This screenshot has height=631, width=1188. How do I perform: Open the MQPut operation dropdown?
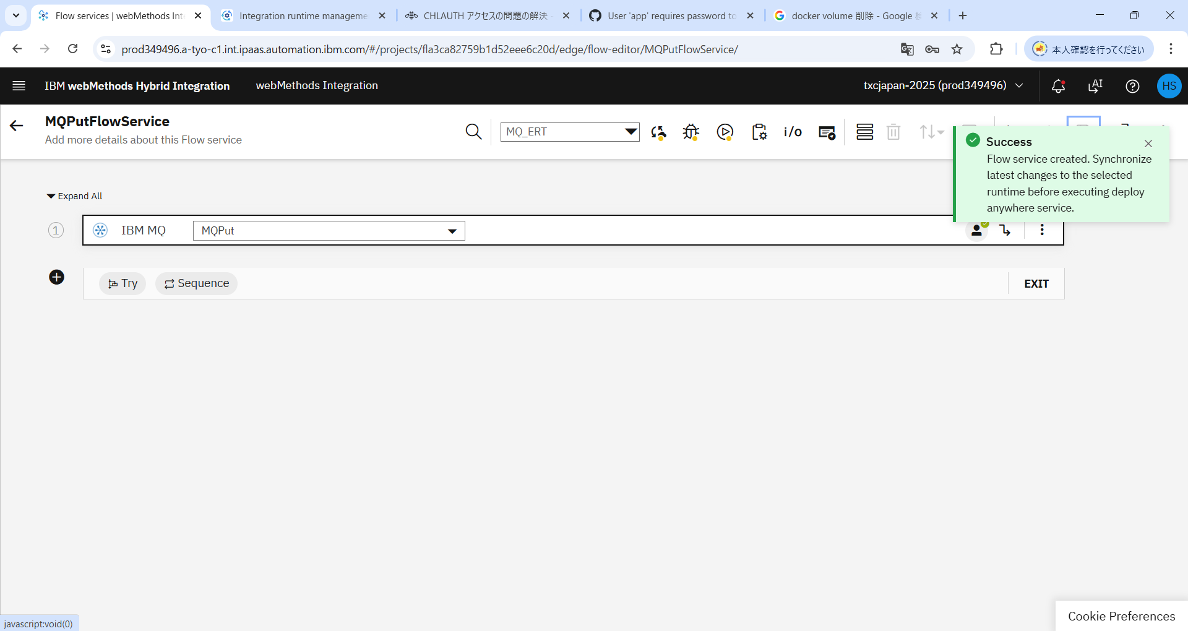(x=329, y=231)
